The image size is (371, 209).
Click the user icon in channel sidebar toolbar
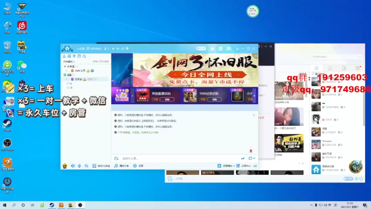click(64, 56)
